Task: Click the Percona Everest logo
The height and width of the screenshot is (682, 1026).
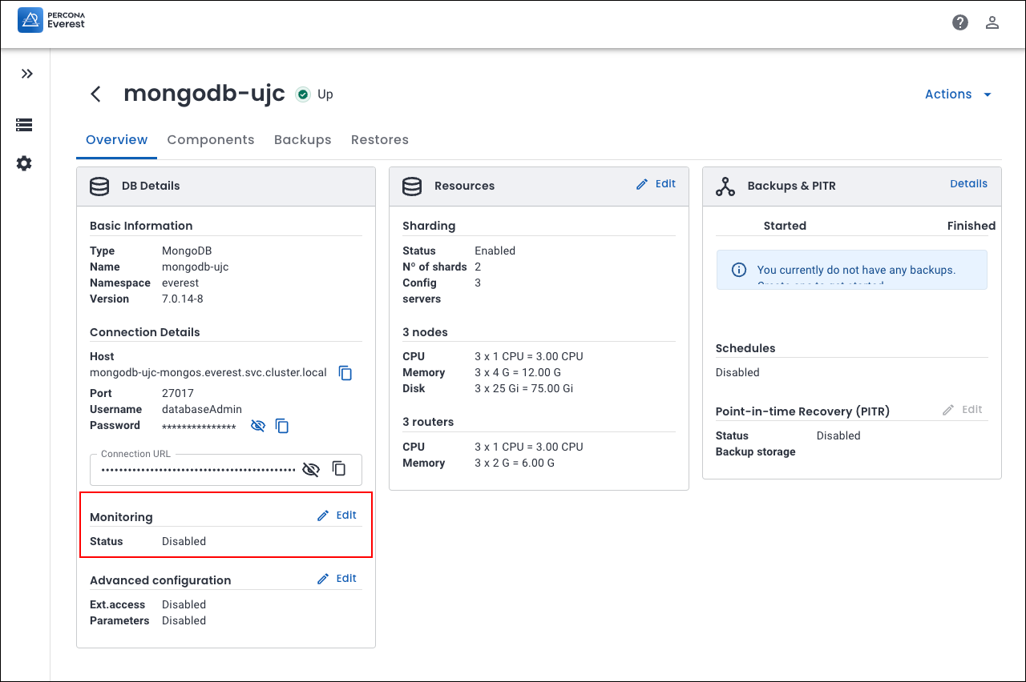Action: pos(51,20)
